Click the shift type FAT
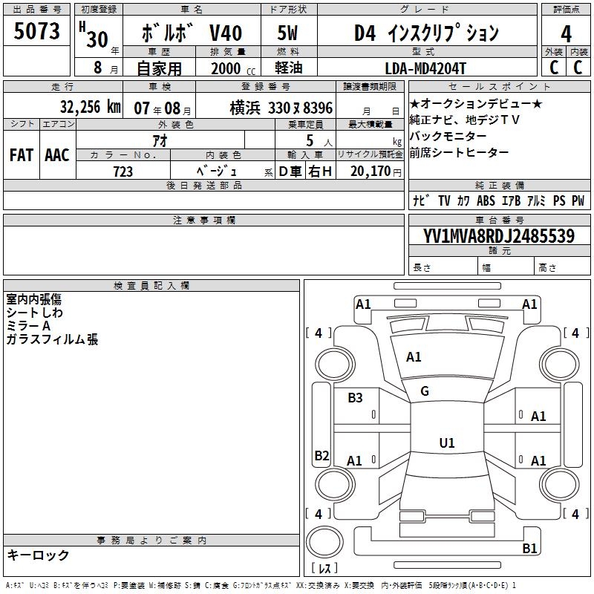The image size is (594, 594). [22, 155]
